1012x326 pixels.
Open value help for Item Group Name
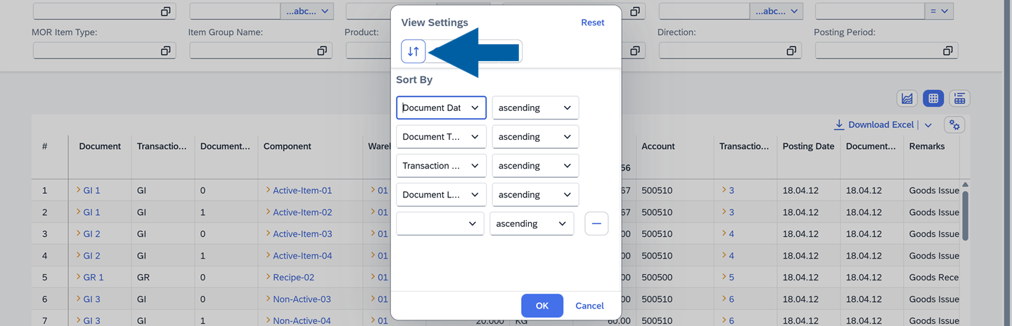321,51
